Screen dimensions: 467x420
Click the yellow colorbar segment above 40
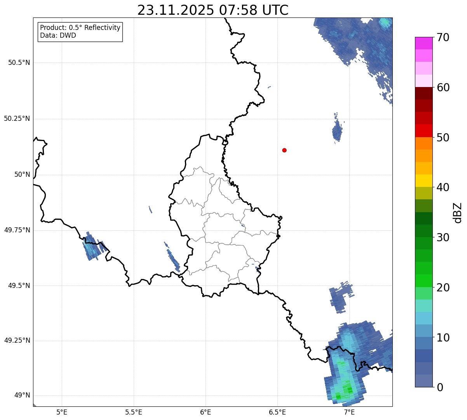[424, 181]
